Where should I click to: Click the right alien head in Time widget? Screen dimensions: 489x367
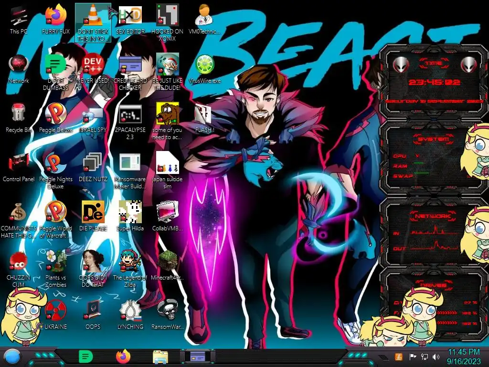coord(468,65)
